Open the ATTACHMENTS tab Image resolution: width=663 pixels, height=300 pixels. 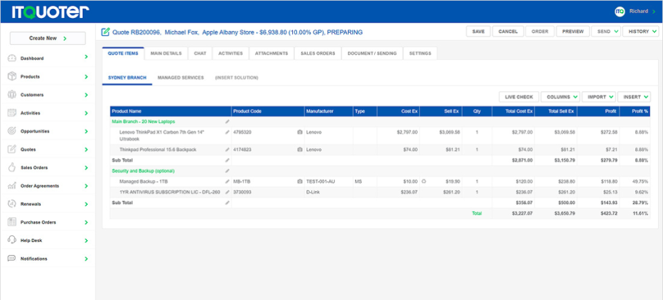pyautogui.click(x=271, y=54)
